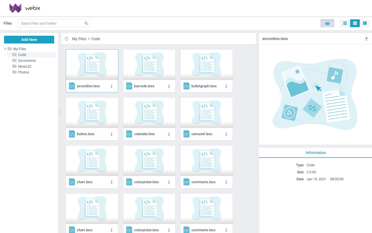Open the three-dot menu for barcode.less
Image resolution: width=372 pixels, height=233 pixels.
pyautogui.click(x=169, y=86)
